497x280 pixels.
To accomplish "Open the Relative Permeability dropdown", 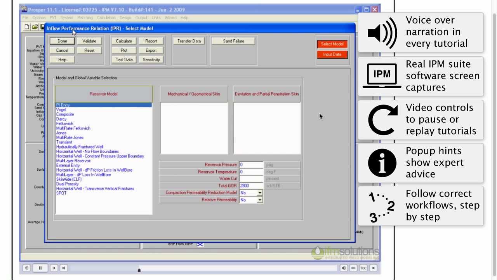I will 259,200.
